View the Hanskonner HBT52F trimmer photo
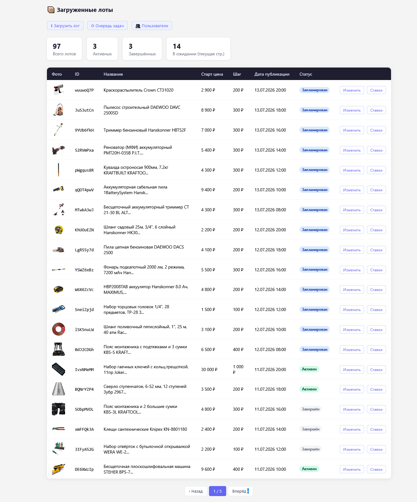 tap(58, 130)
